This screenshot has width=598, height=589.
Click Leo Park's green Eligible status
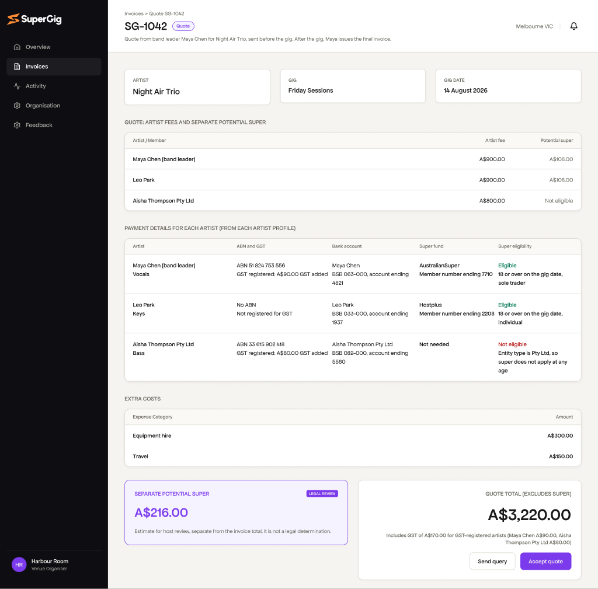click(507, 305)
